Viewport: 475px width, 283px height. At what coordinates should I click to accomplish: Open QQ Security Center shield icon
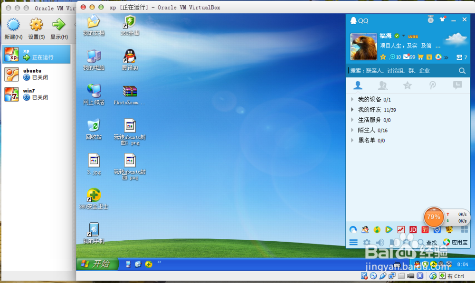(x=437, y=229)
